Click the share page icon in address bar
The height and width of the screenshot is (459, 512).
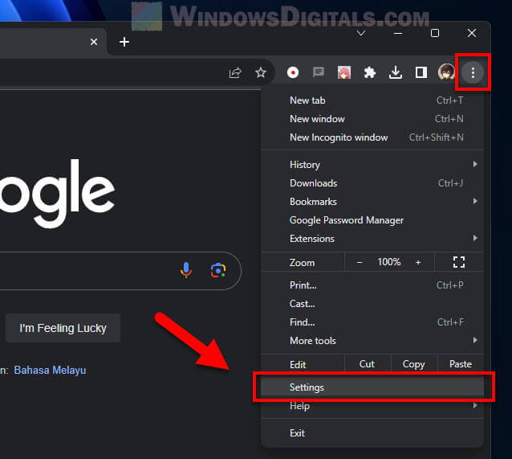click(x=235, y=72)
